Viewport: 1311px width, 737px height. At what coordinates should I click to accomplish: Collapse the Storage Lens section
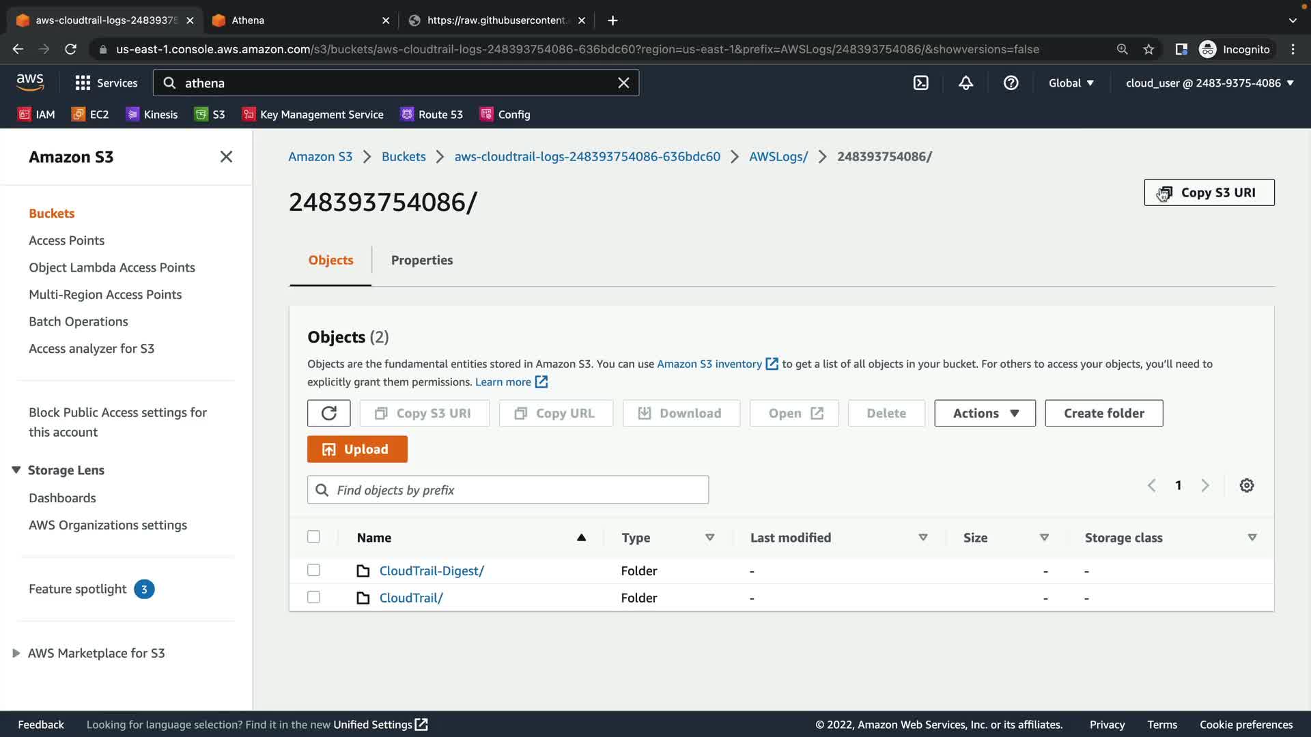[x=16, y=469]
